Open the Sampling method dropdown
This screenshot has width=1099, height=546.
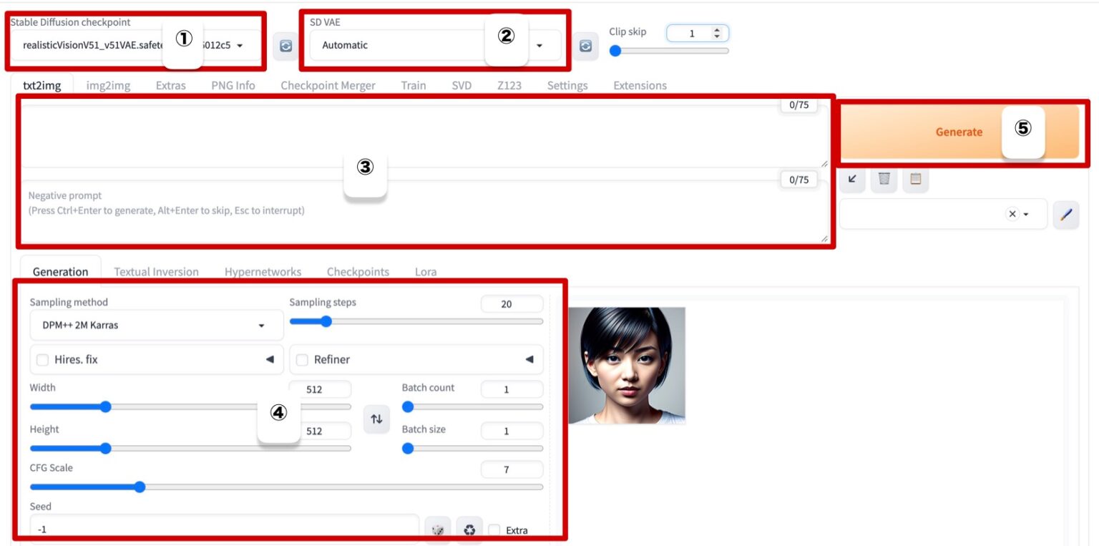click(x=147, y=326)
